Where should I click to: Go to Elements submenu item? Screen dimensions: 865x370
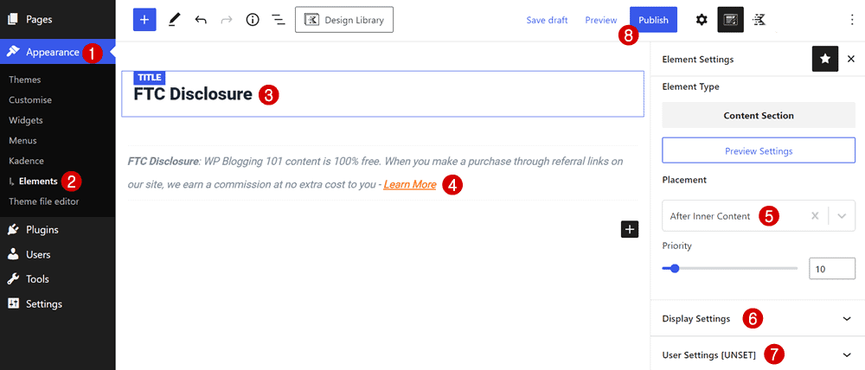pyautogui.click(x=38, y=182)
